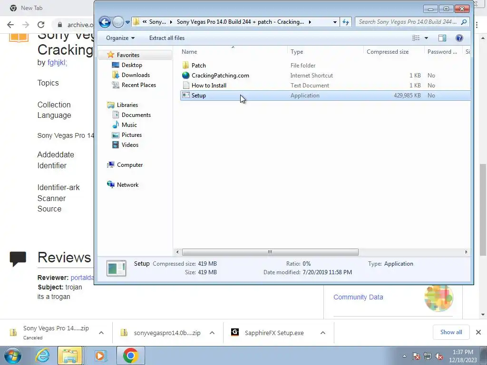Open the Documents library
The width and height of the screenshot is (487, 365).
(x=136, y=115)
